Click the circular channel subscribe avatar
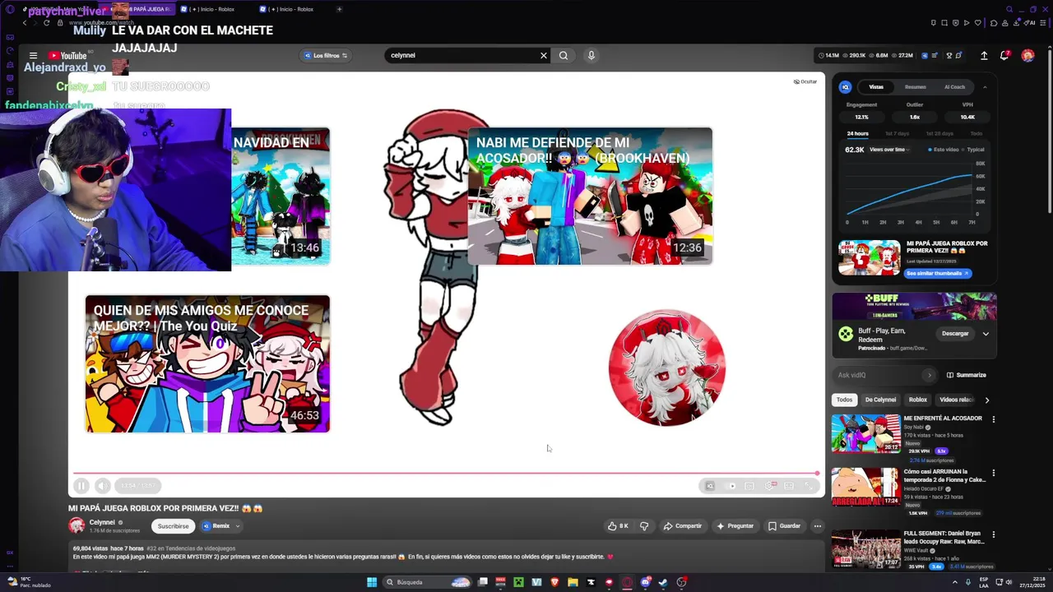Screen dimensions: 1053x592 point(666,368)
